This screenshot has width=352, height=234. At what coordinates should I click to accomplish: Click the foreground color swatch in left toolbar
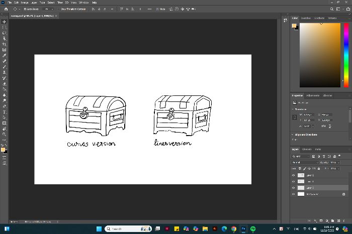(3, 150)
